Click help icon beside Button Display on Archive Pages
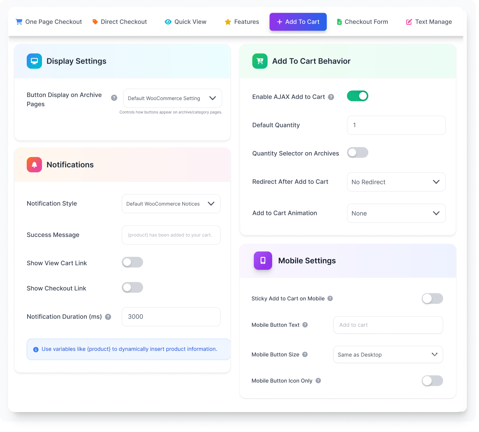 pos(114,98)
